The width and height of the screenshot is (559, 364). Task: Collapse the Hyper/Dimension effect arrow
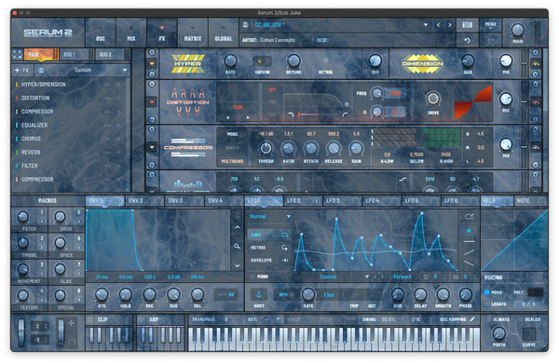pyautogui.click(x=152, y=63)
